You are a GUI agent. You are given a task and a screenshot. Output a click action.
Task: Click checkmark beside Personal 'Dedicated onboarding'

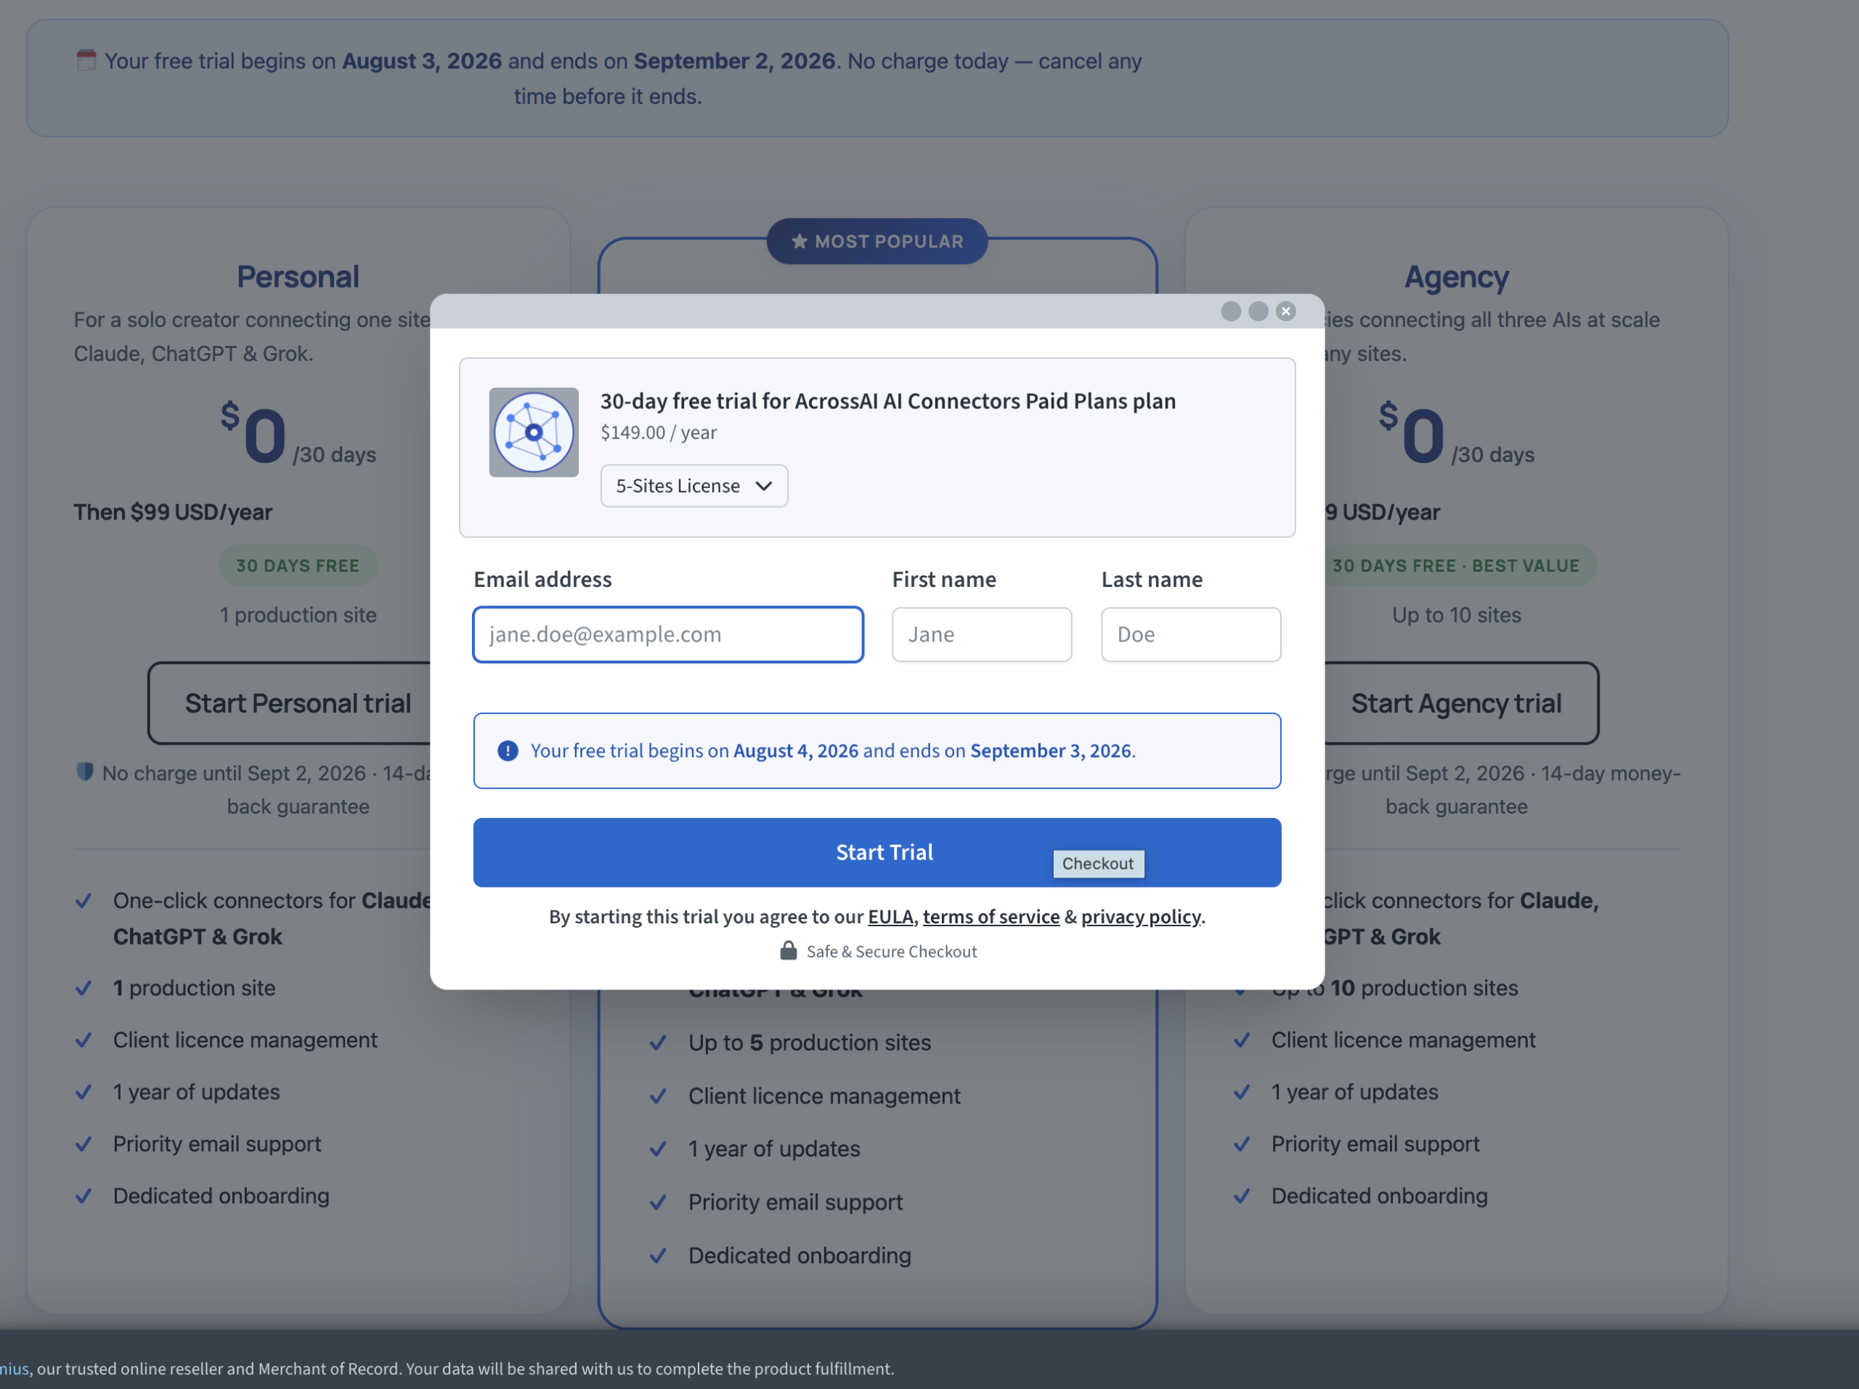84,1196
